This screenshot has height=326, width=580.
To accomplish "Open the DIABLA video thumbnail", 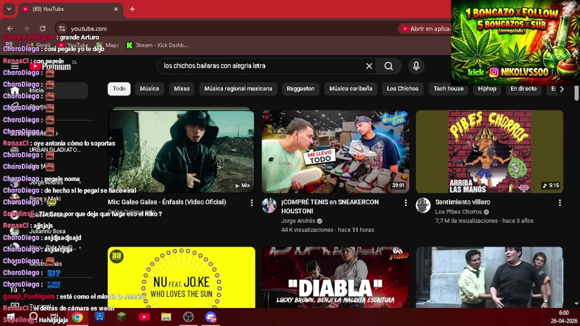I will click(335, 277).
